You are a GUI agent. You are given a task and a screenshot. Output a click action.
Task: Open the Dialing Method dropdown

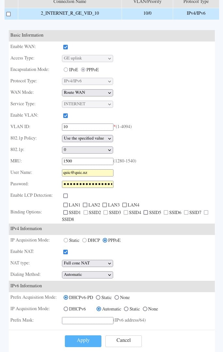click(87, 275)
